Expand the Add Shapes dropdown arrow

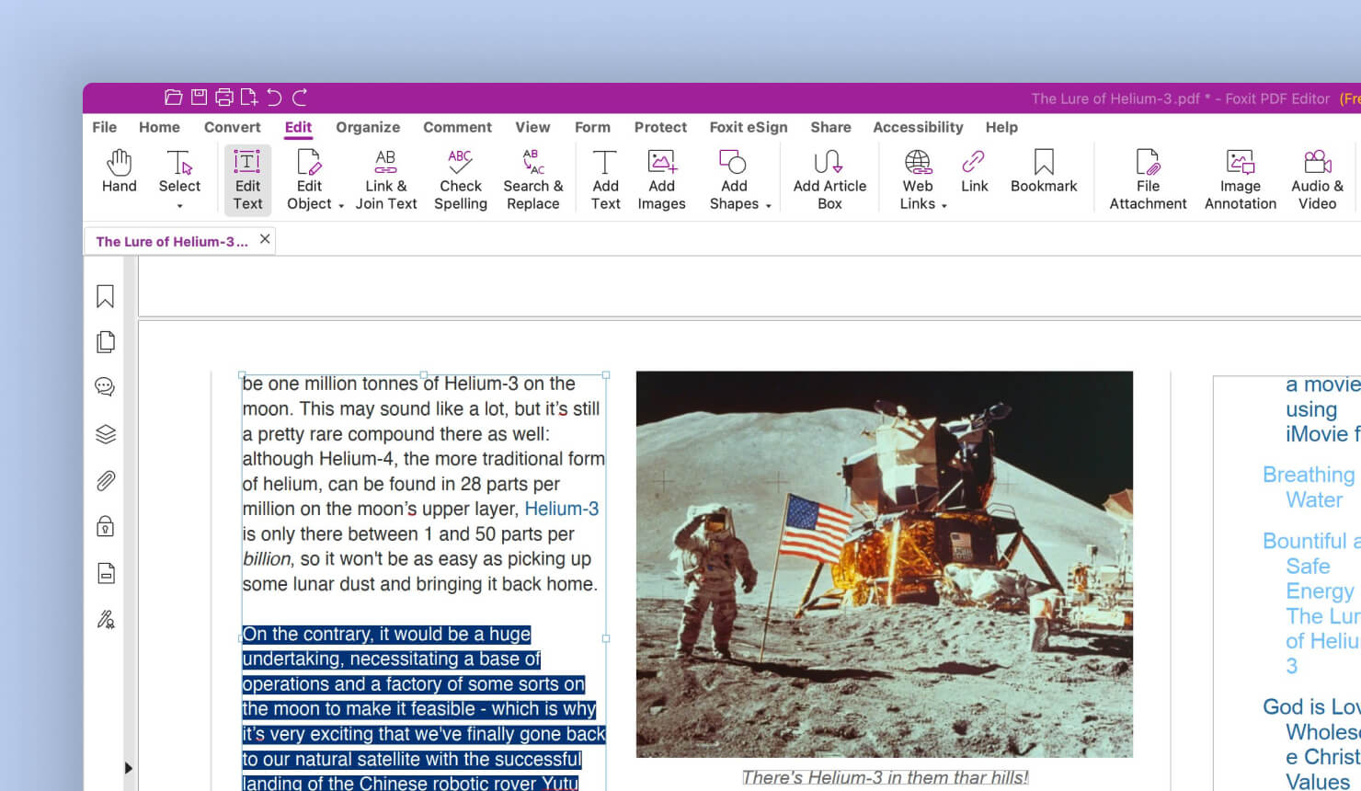point(768,206)
